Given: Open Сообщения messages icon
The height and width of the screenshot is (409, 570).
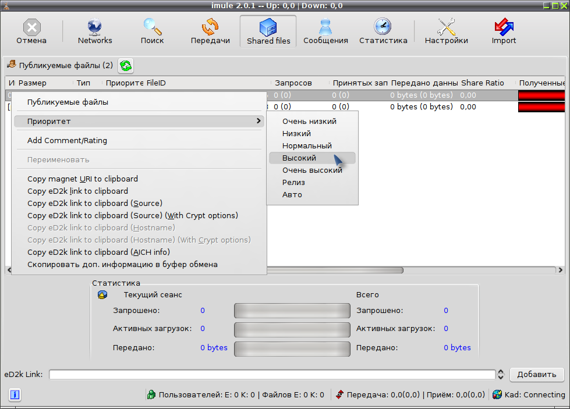Looking at the screenshot, I should [x=325, y=27].
